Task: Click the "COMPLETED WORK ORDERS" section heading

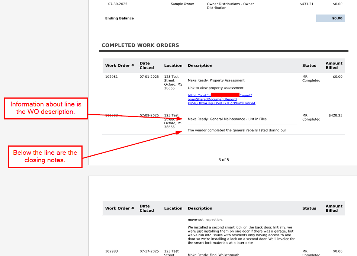Action: tap(140, 45)
